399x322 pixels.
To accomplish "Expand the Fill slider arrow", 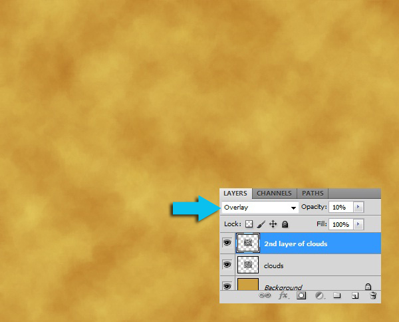I will click(x=360, y=225).
